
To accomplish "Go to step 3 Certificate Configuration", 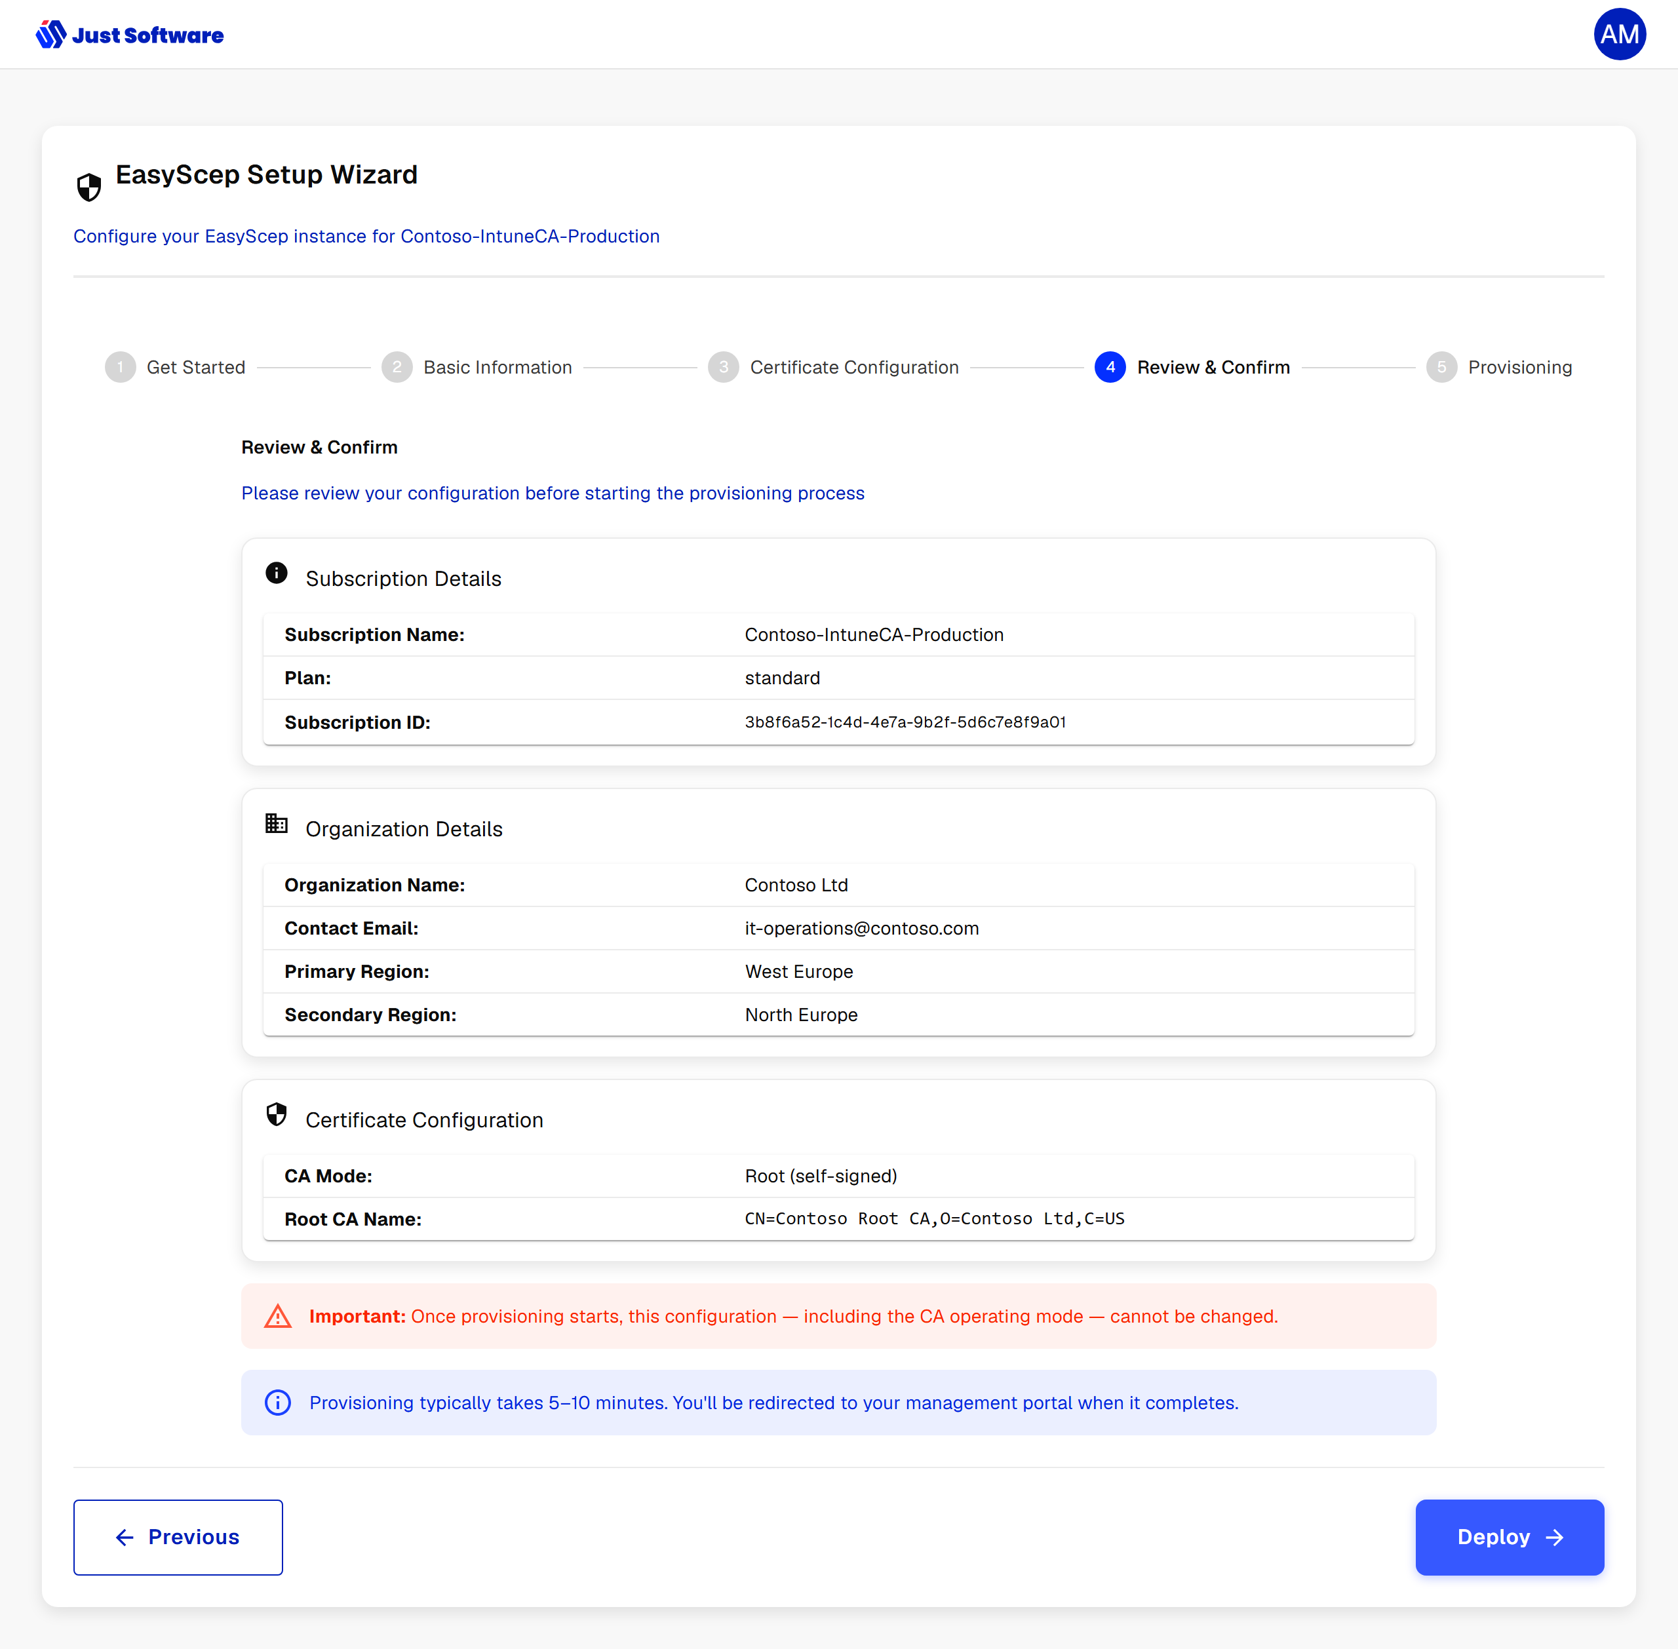I will [x=833, y=367].
